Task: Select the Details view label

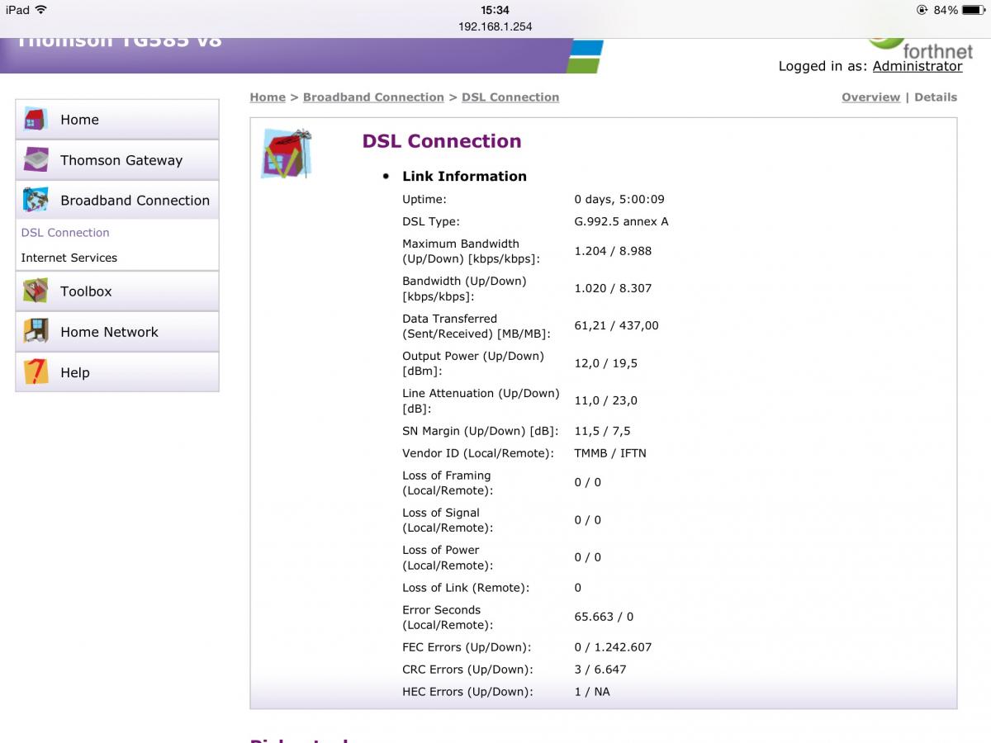Action: click(x=936, y=97)
